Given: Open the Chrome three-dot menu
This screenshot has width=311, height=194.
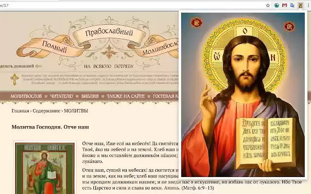Looking at the screenshot, I should click(309, 5).
